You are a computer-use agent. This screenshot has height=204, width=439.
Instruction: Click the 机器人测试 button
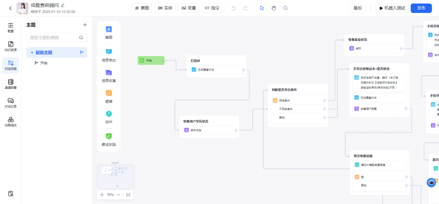click(391, 8)
